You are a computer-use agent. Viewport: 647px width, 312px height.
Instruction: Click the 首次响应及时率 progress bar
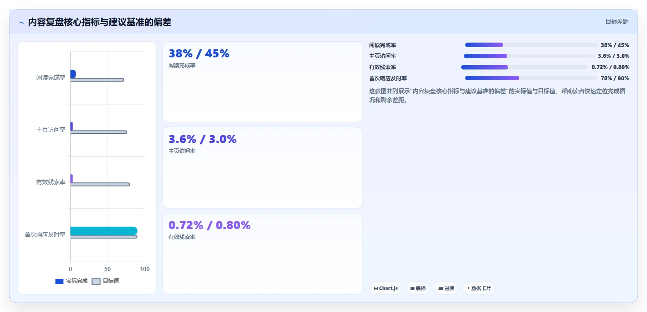point(531,78)
